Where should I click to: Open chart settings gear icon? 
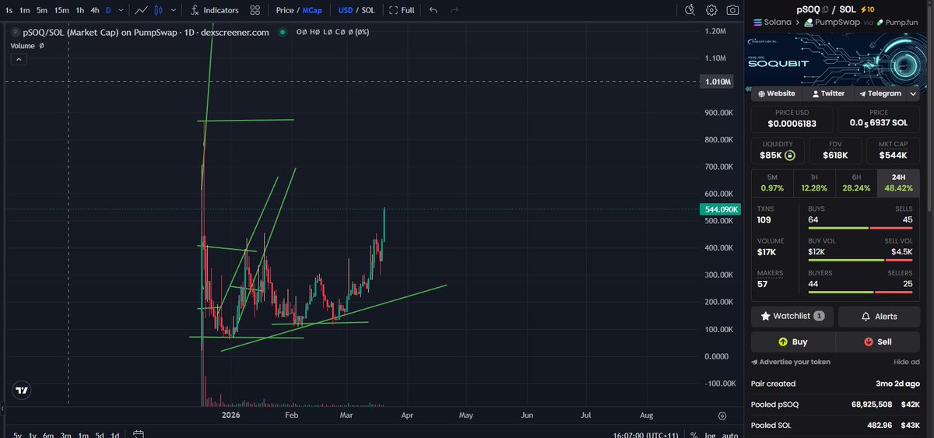click(x=711, y=10)
